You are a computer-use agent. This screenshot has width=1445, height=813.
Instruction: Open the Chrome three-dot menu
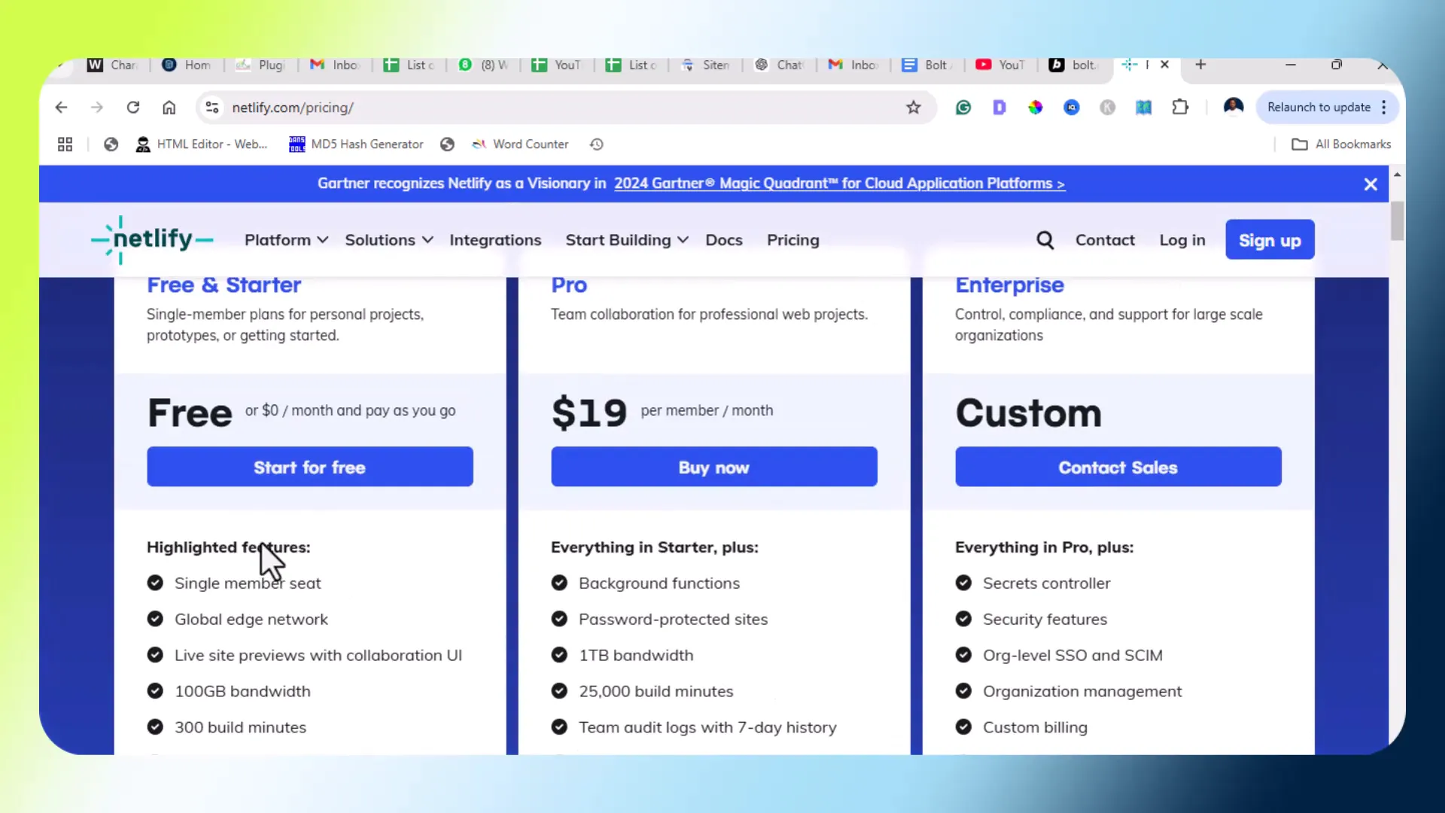[x=1384, y=107]
